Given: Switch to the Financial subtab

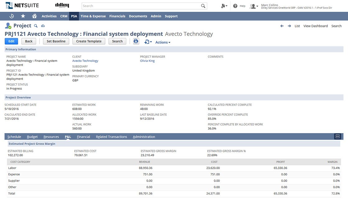Looking at the screenshot, I should point(84,137).
